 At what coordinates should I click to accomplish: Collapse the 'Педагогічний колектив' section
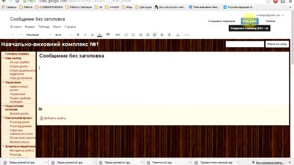(3, 106)
